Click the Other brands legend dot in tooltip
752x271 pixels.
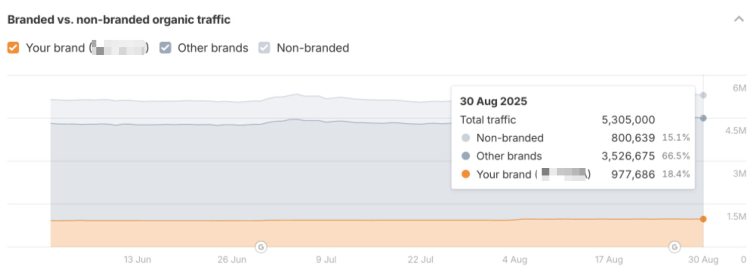tap(466, 156)
